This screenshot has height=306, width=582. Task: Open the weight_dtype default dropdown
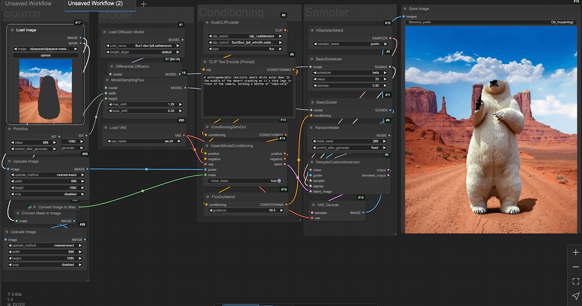(x=143, y=52)
